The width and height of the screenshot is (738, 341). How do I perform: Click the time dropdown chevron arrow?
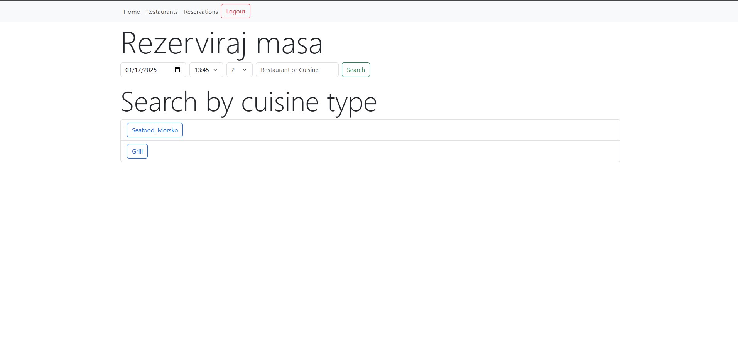(215, 70)
